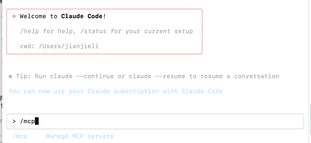Click the word "Welcome" in the banner
The height and width of the screenshot is (143, 311).
(x=33, y=16)
